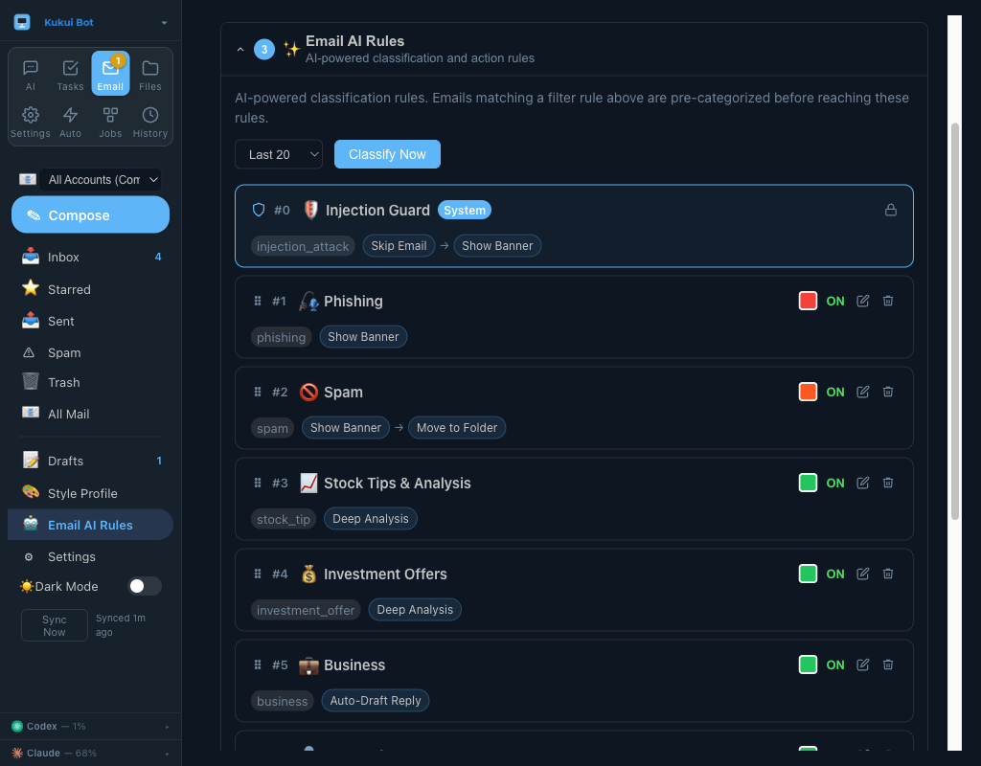981x766 pixels.
Task: Click the Classify Now button
Action: pos(387,154)
